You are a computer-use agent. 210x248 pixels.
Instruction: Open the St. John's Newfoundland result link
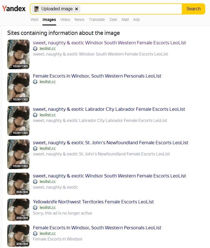tap(111, 143)
